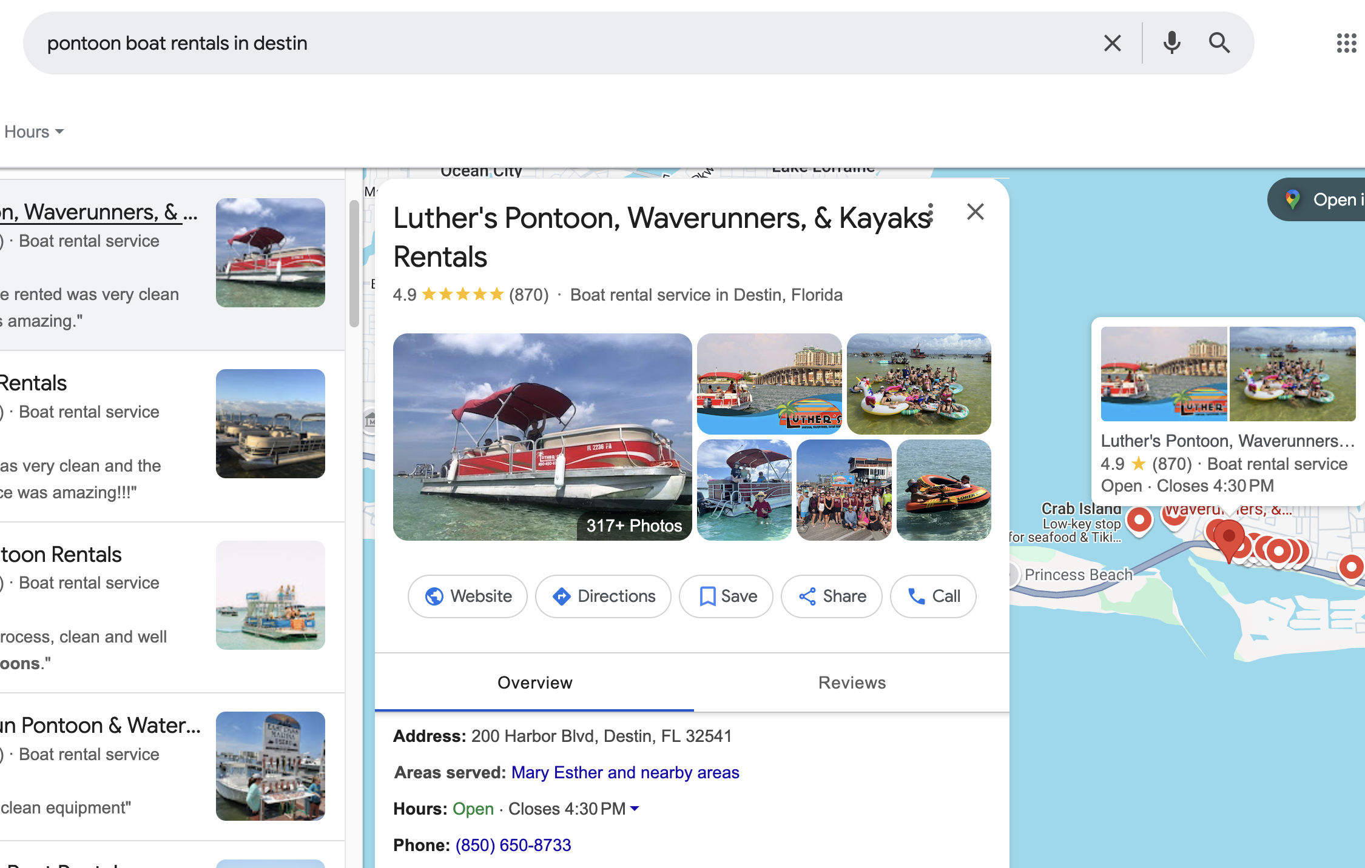Open the 'n, Waverunners, & ...' listing title
Screen dimensions: 1365x868
tap(99, 212)
